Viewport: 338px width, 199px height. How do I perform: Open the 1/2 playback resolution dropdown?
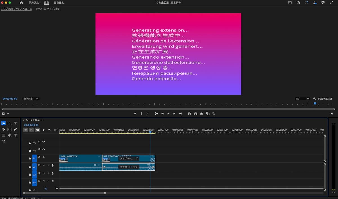(302, 98)
